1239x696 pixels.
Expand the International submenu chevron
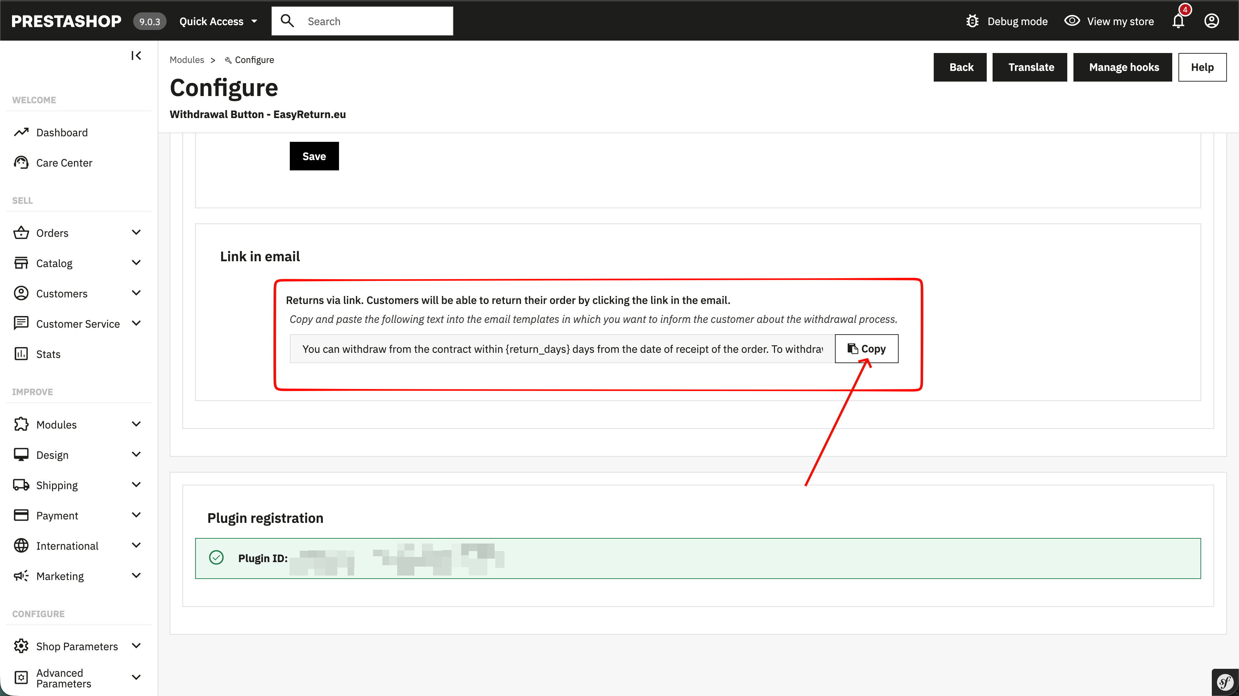pyautogui.click(x=136, y=545)
